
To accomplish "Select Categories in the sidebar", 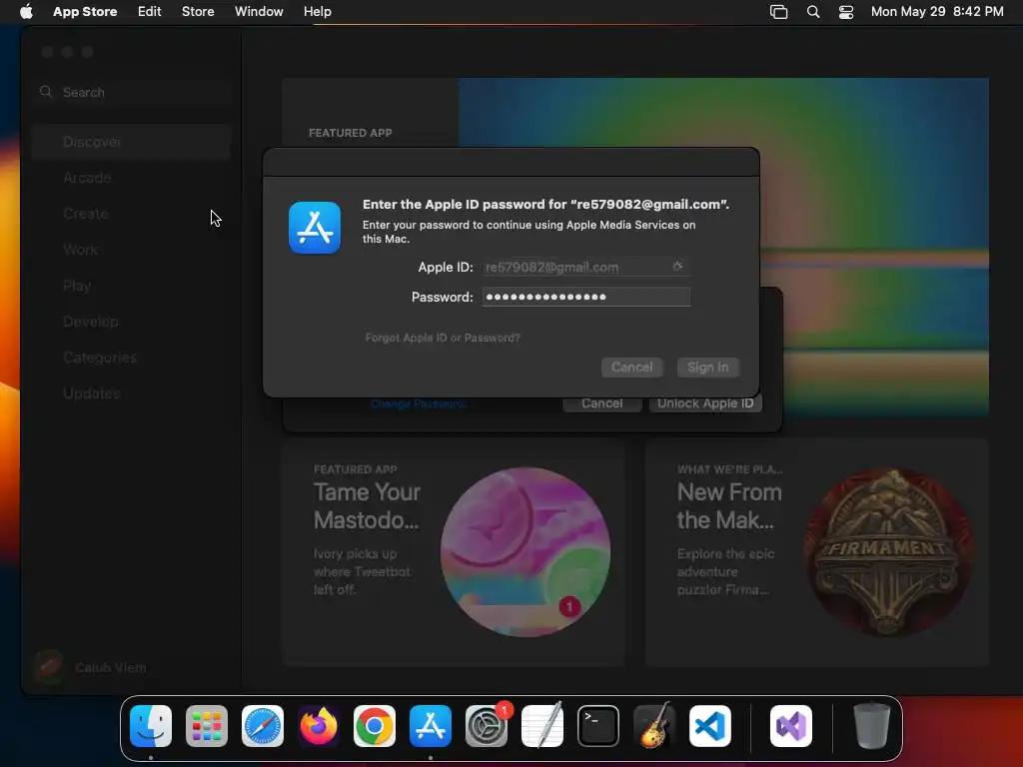I will coord(131,358).
